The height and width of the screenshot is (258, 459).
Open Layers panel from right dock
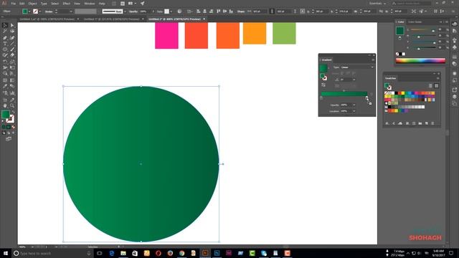click(x=454, y=97)
